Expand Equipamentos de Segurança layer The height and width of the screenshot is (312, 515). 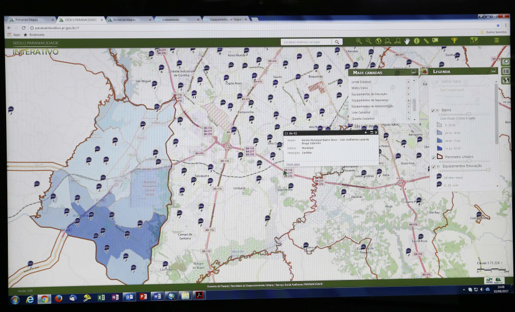tap(408, 100)
